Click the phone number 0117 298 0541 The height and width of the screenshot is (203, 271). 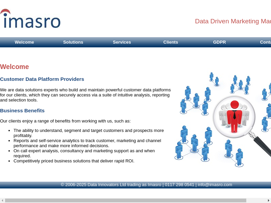coord(180,185)
